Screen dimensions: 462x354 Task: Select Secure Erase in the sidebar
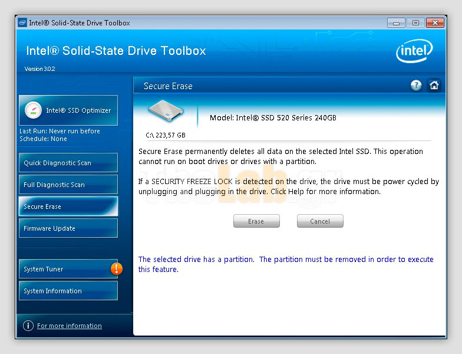(x=68, y=206)
